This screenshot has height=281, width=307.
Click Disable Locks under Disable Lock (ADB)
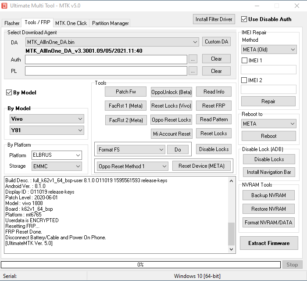(x=269, y=159)
